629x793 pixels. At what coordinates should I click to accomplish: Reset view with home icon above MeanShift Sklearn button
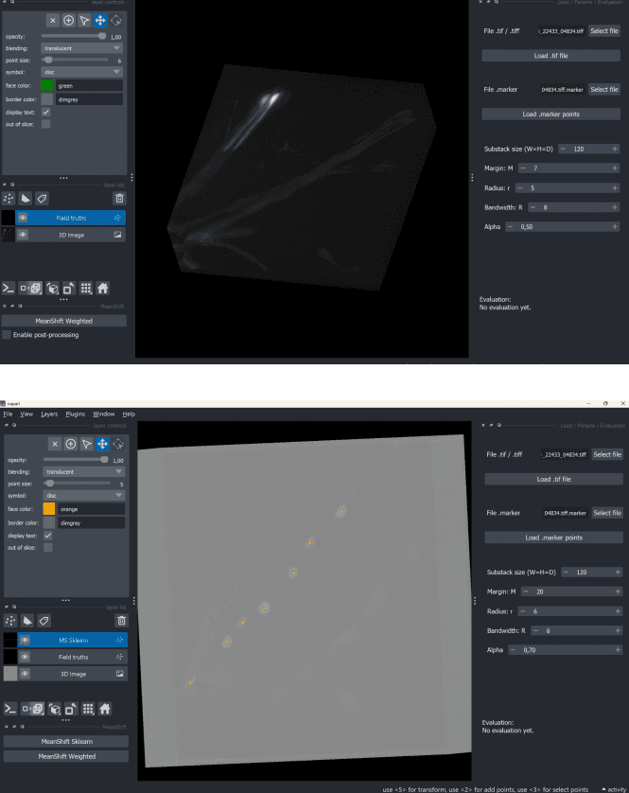point(105,709)
